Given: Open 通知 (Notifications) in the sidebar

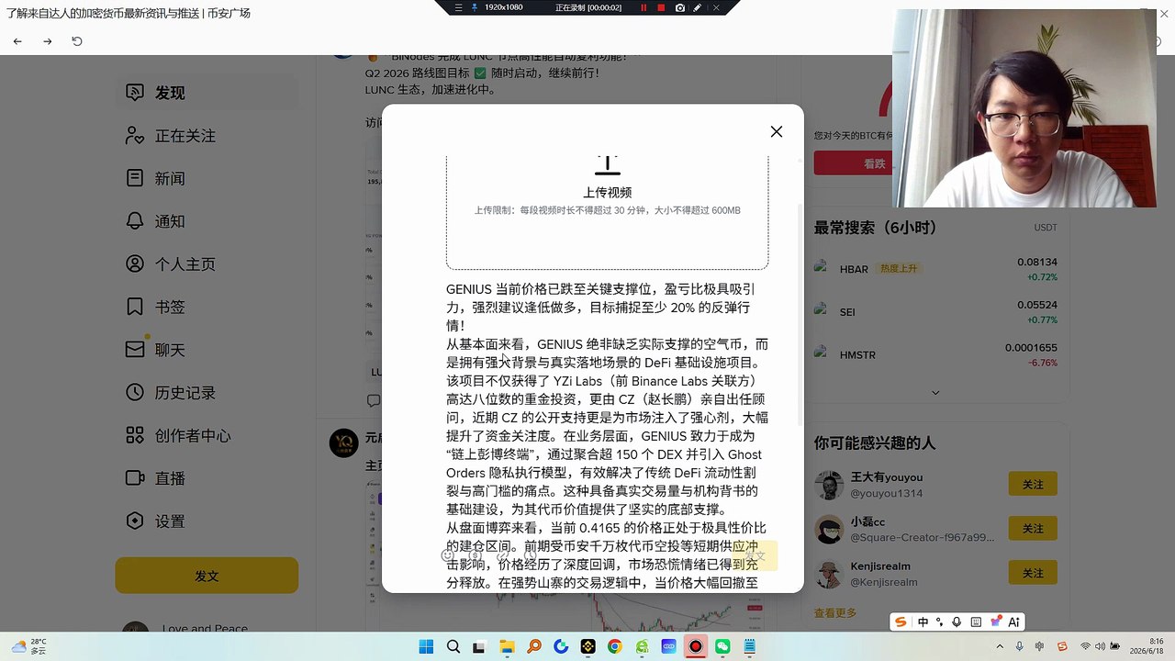Looking at the screenshot, I should (207, 221).
